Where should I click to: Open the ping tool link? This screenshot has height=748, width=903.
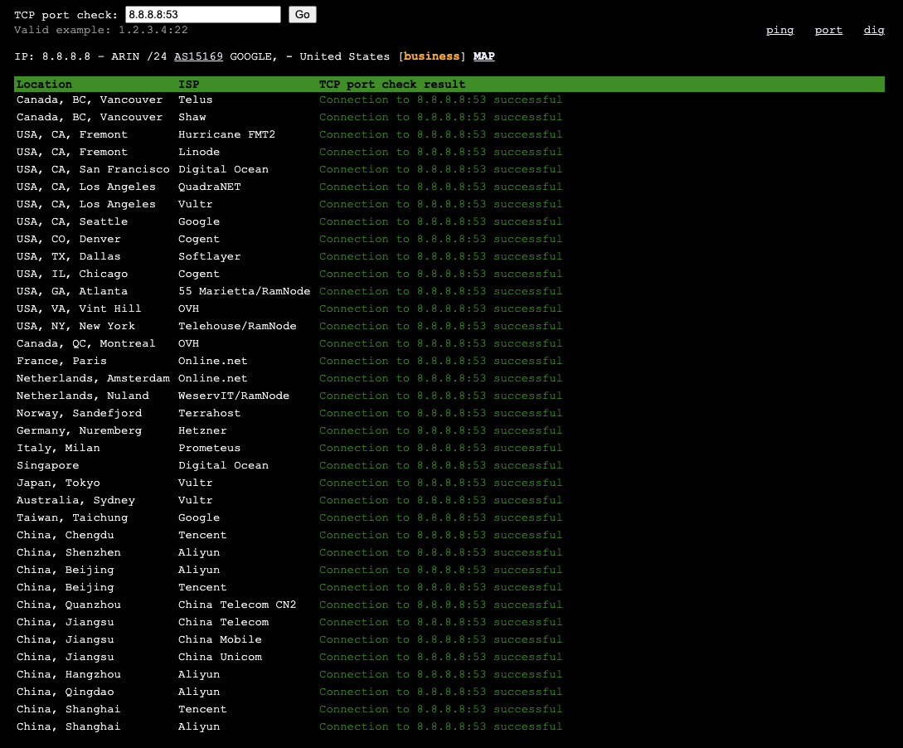click(x=779, y=30)
